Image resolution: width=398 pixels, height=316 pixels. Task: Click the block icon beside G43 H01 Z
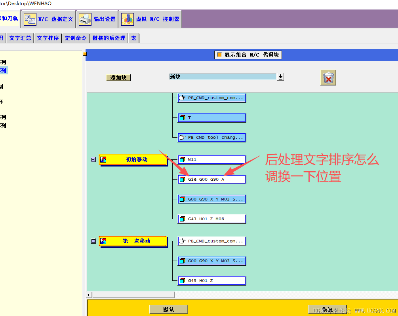pyautogui.click(x=182, y=280)
